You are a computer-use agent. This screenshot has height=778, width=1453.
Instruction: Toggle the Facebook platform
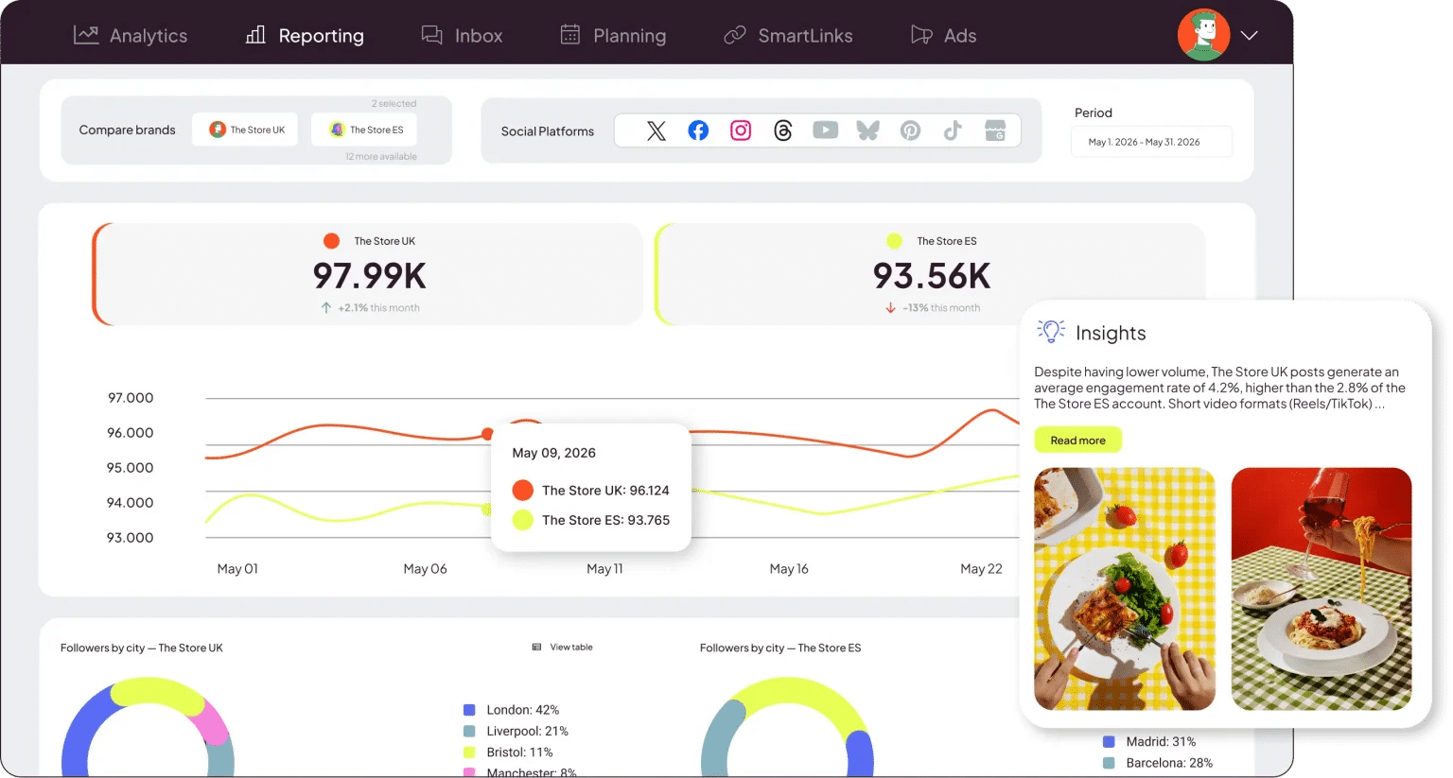tap(698, 130)
